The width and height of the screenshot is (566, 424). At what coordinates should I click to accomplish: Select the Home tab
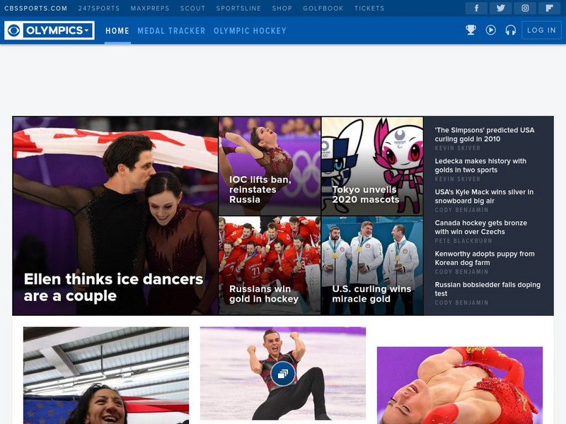tap(117, 31)
